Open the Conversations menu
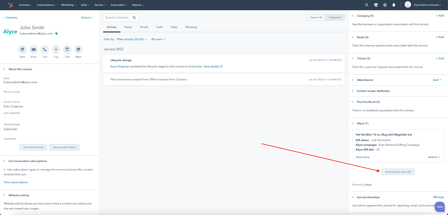Screen dimensions: 448x215 click(x=46, y=5)
